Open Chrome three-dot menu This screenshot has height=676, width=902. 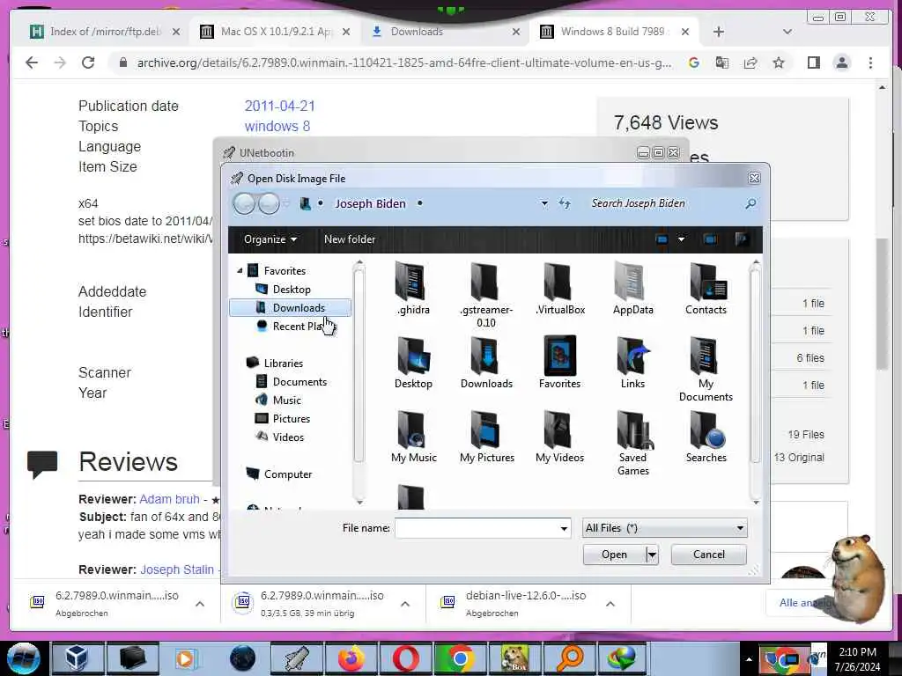click(x=870, y=62)
